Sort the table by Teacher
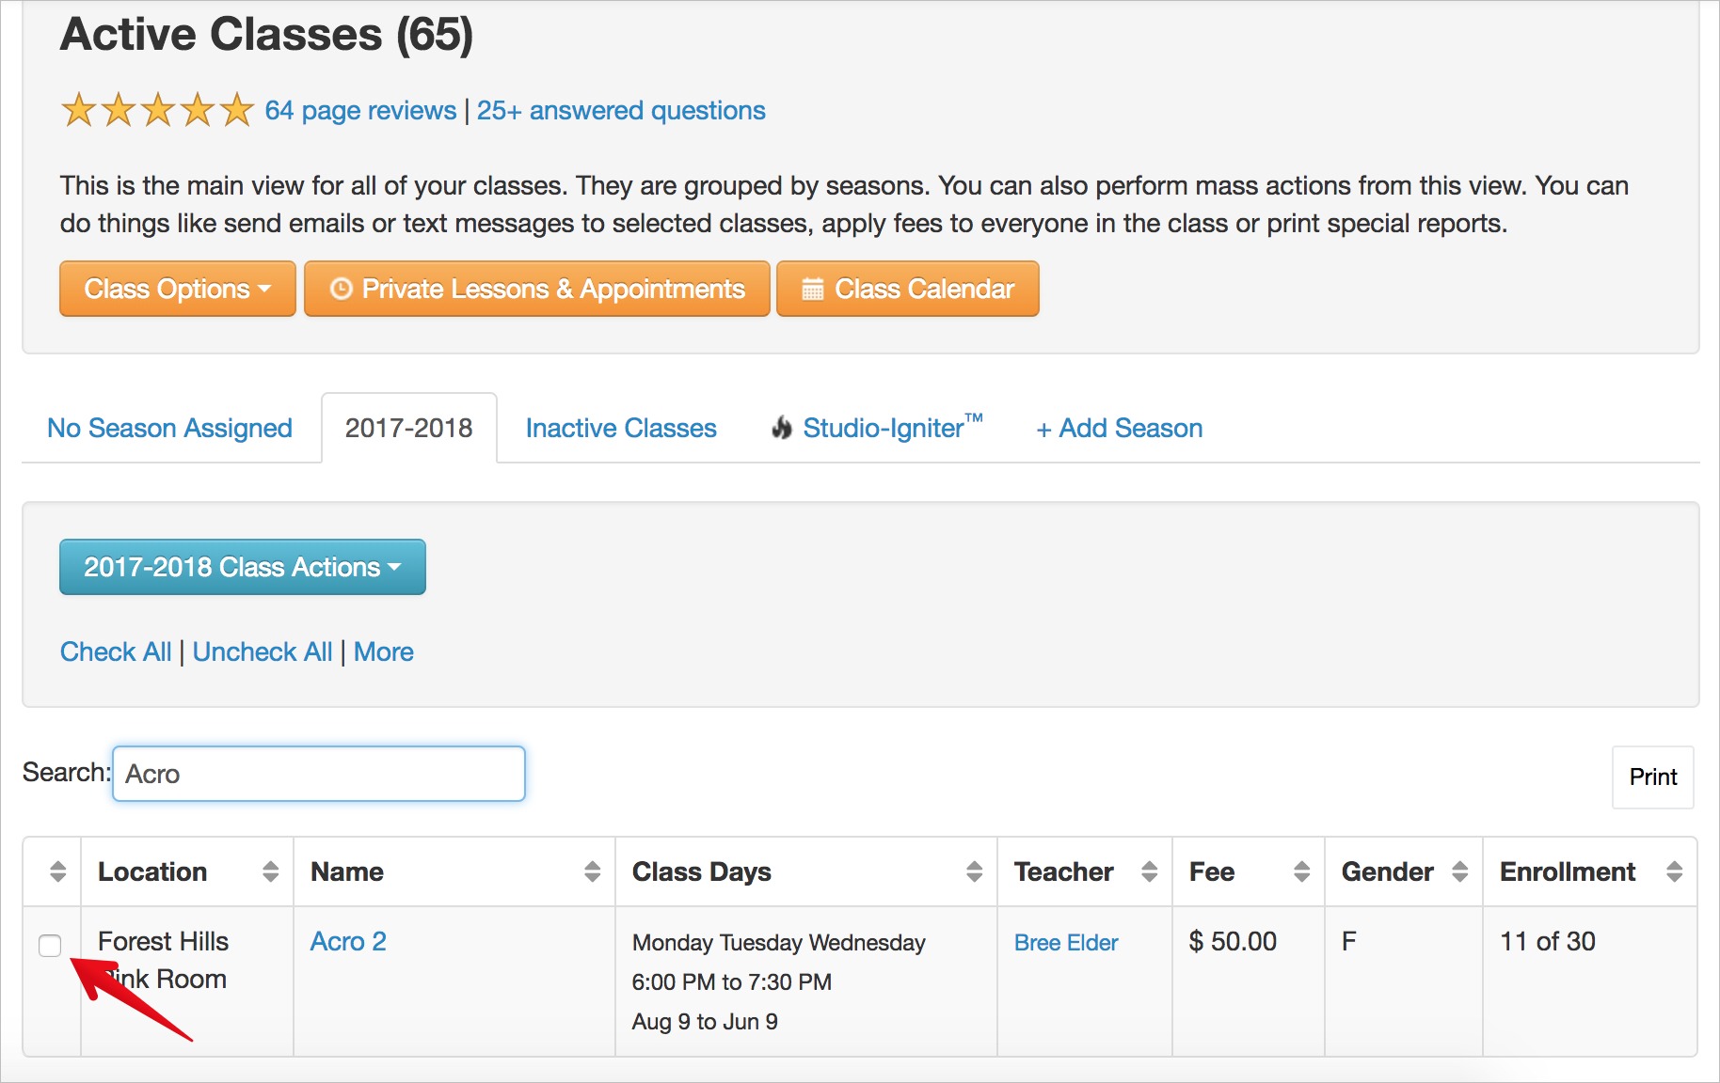This screenshot has width=1720, height=1083. [x=1085, y=871]
